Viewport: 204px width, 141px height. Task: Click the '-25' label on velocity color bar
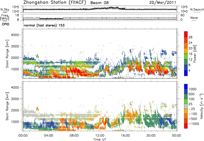192,109
